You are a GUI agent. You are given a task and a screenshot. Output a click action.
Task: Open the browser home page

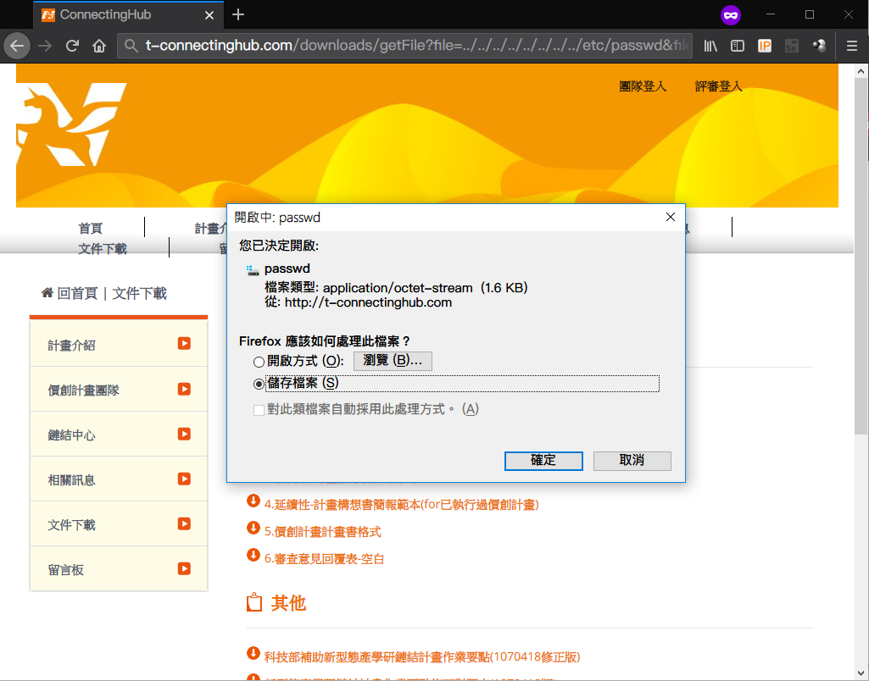point(99,46)
